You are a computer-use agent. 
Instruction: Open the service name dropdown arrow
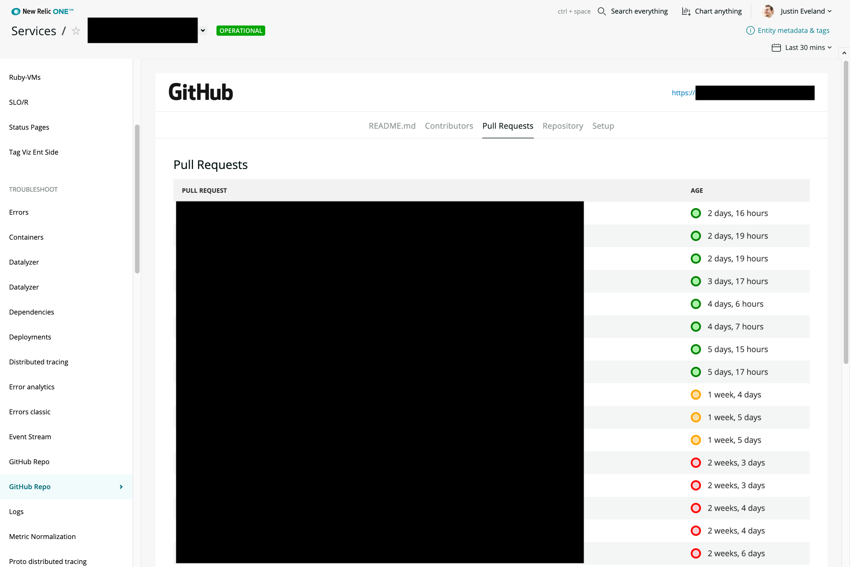click(x=203, y=31)
